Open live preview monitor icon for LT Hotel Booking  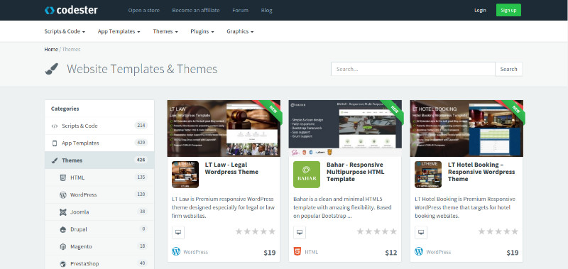[x=420, y=232]
